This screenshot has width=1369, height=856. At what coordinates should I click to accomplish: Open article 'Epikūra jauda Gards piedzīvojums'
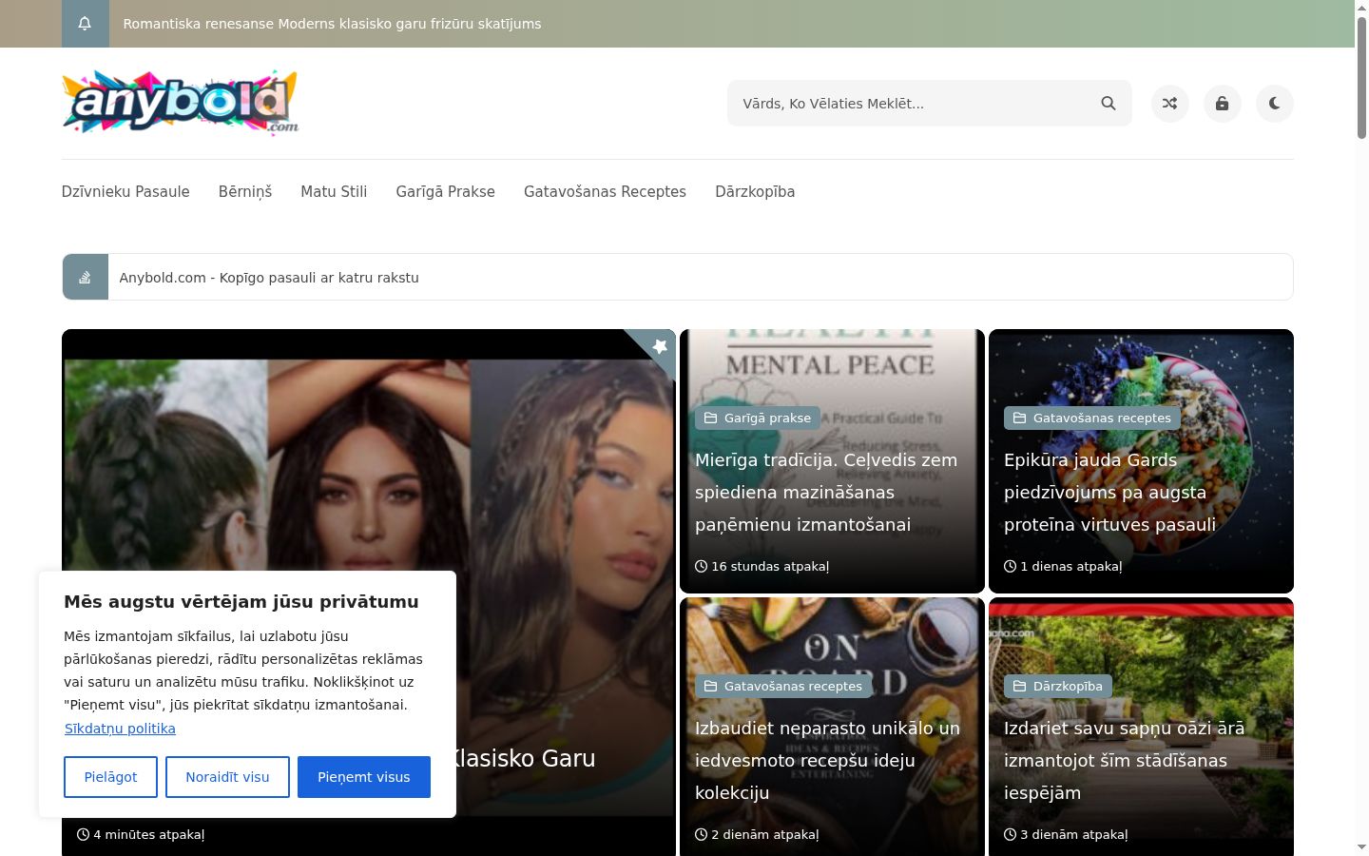(x=1109, y=492)
